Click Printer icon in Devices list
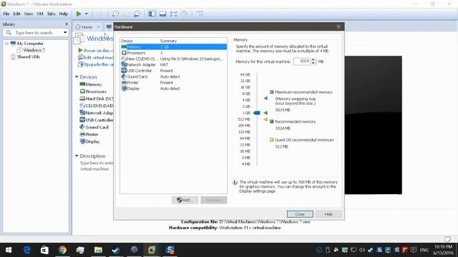 82,134
